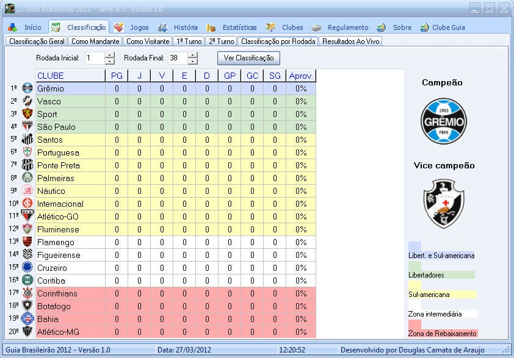Click the Botafogo crest icon

[x=27, y=306]
